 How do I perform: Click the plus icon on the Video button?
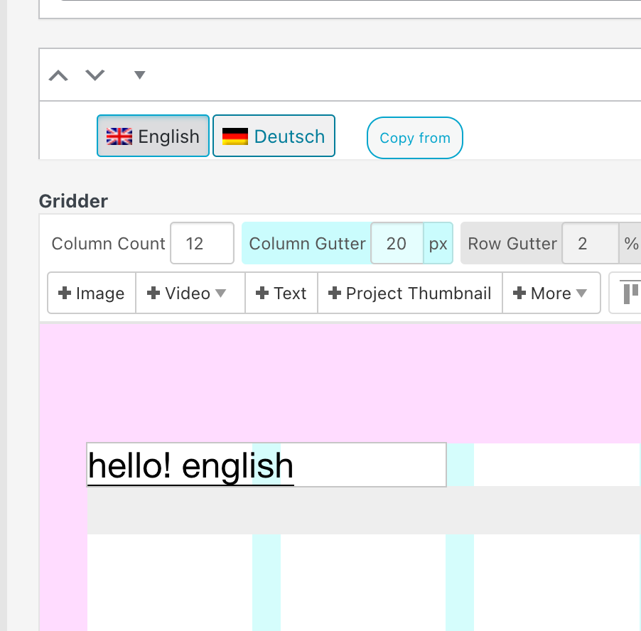[155, 293]
